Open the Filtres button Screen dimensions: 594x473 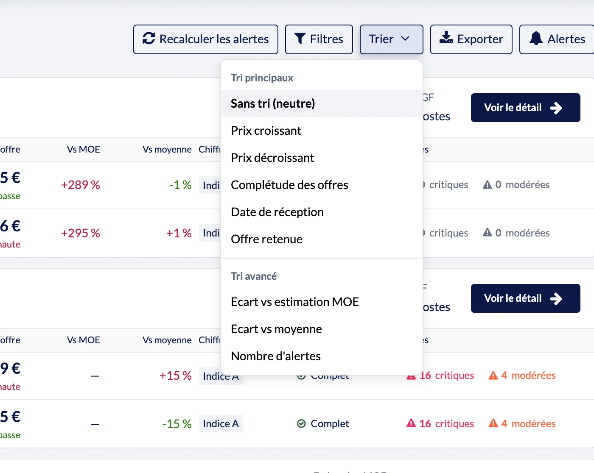click(x=319, y=39)
